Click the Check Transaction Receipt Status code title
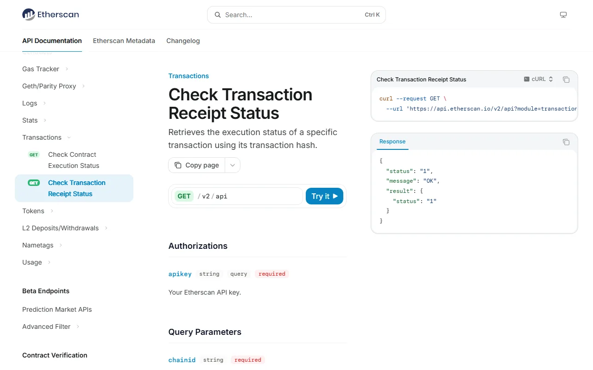593x370 pixels. tap(421, 79)
